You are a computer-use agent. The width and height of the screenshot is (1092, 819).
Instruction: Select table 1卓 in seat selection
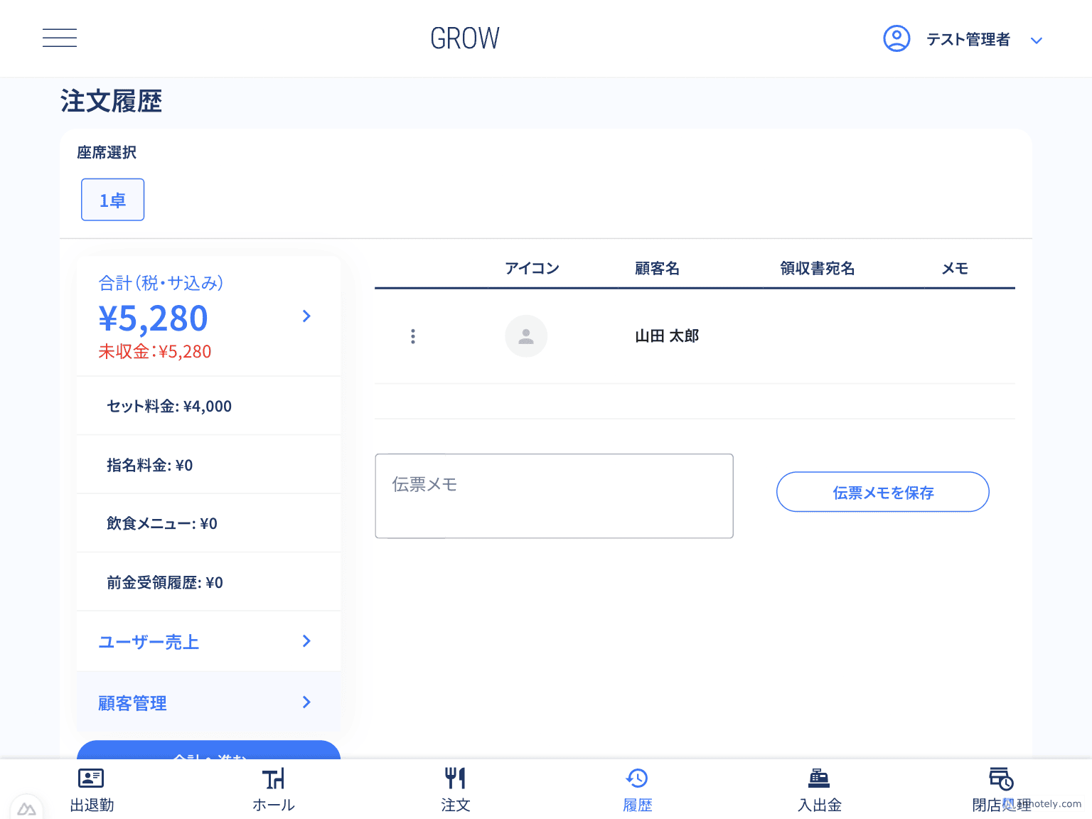[112, 200]
